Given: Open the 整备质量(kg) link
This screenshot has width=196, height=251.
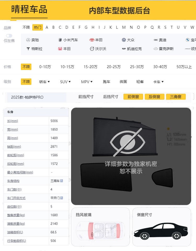Looking at the screenshot, I should click(x=16, y=215).
